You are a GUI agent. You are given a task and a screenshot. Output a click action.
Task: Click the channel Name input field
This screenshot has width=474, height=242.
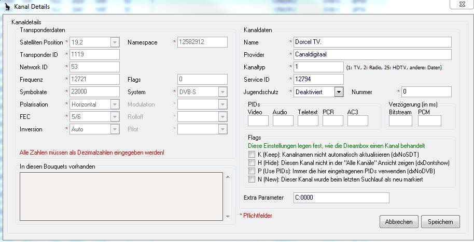click(372, 42)
